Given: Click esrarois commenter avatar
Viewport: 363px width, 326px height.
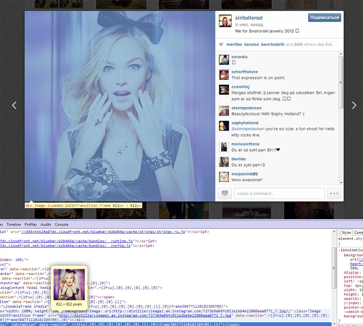Looking at the screenshot, I should click(x=224, y=60).
